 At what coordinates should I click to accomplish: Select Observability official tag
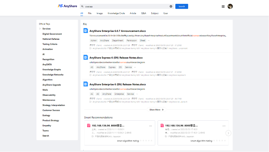(49, 95)
